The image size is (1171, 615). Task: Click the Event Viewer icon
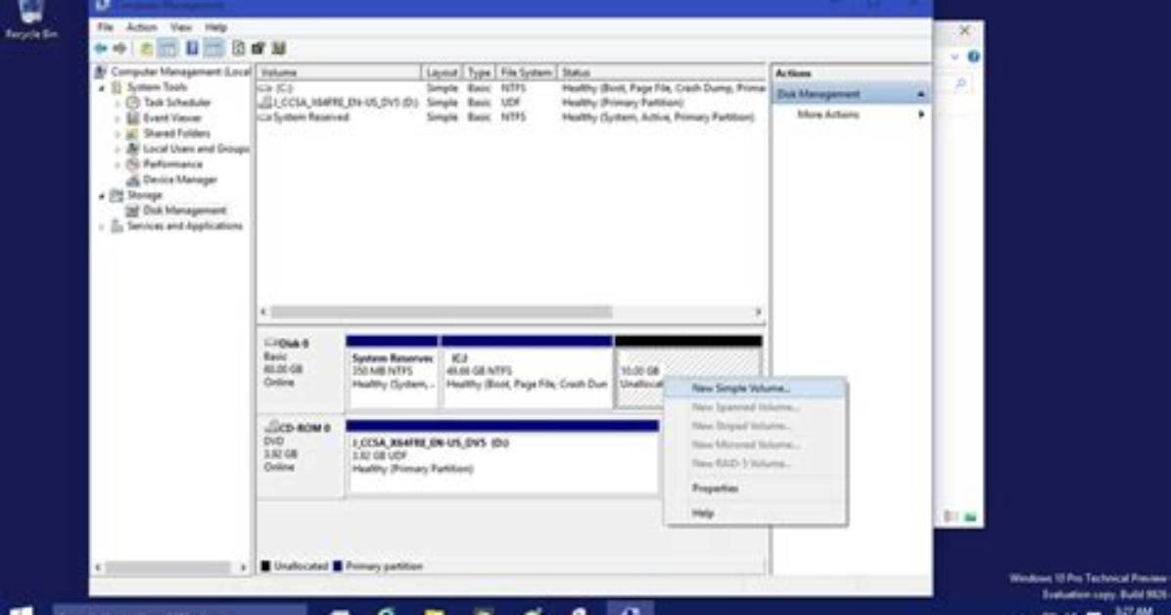(133, 118)
